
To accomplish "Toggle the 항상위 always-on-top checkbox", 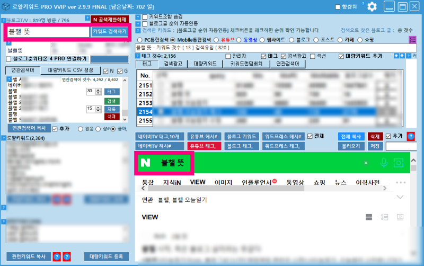I will (338, 7).
